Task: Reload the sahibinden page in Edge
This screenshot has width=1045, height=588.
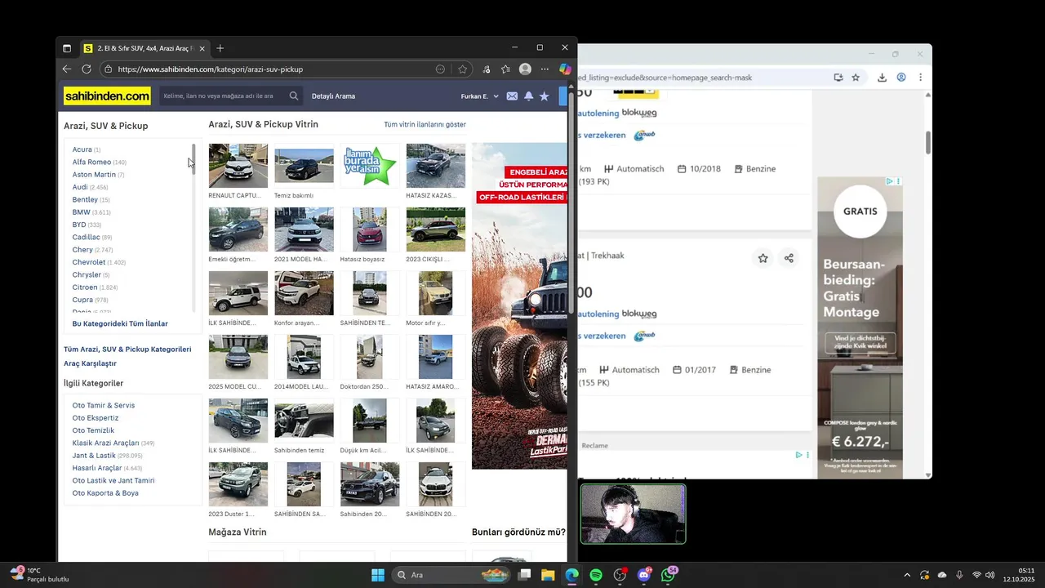Action: [87, 69]
